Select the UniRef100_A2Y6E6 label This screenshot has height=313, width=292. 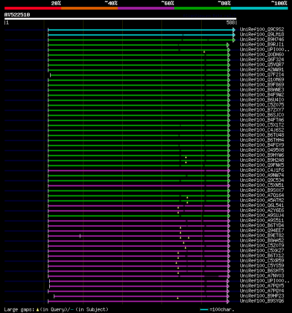click(x=262, y=210)
